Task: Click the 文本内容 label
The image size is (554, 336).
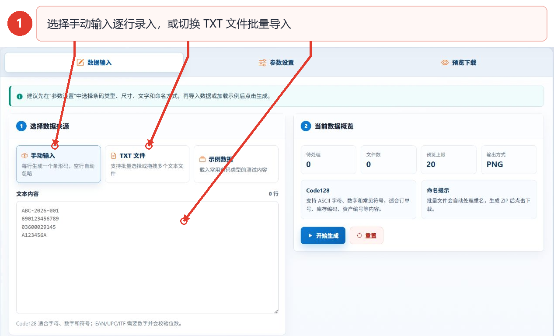Action: click(x=28, y=194)
